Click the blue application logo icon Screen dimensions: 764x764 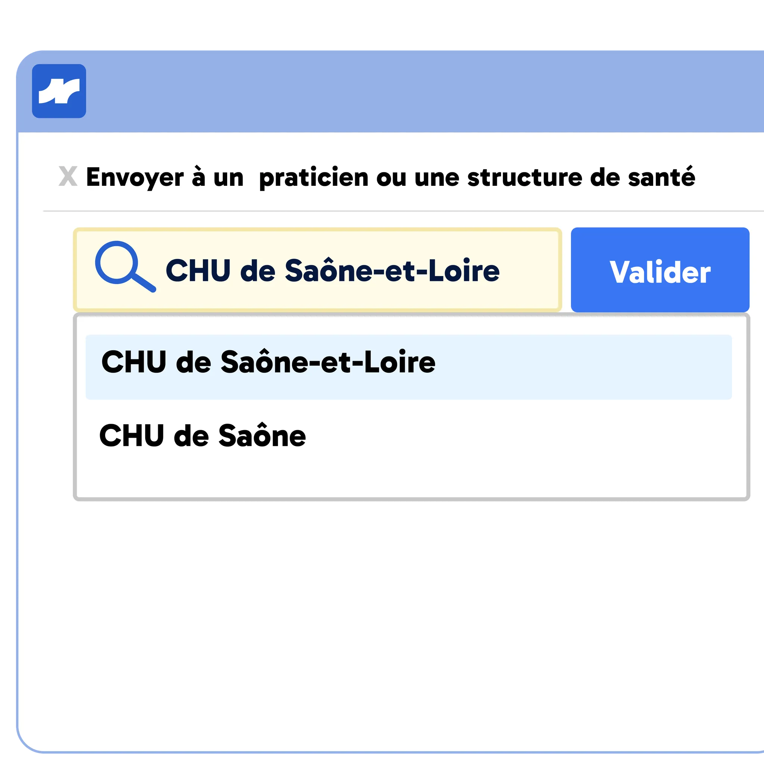tap(59, 91)
